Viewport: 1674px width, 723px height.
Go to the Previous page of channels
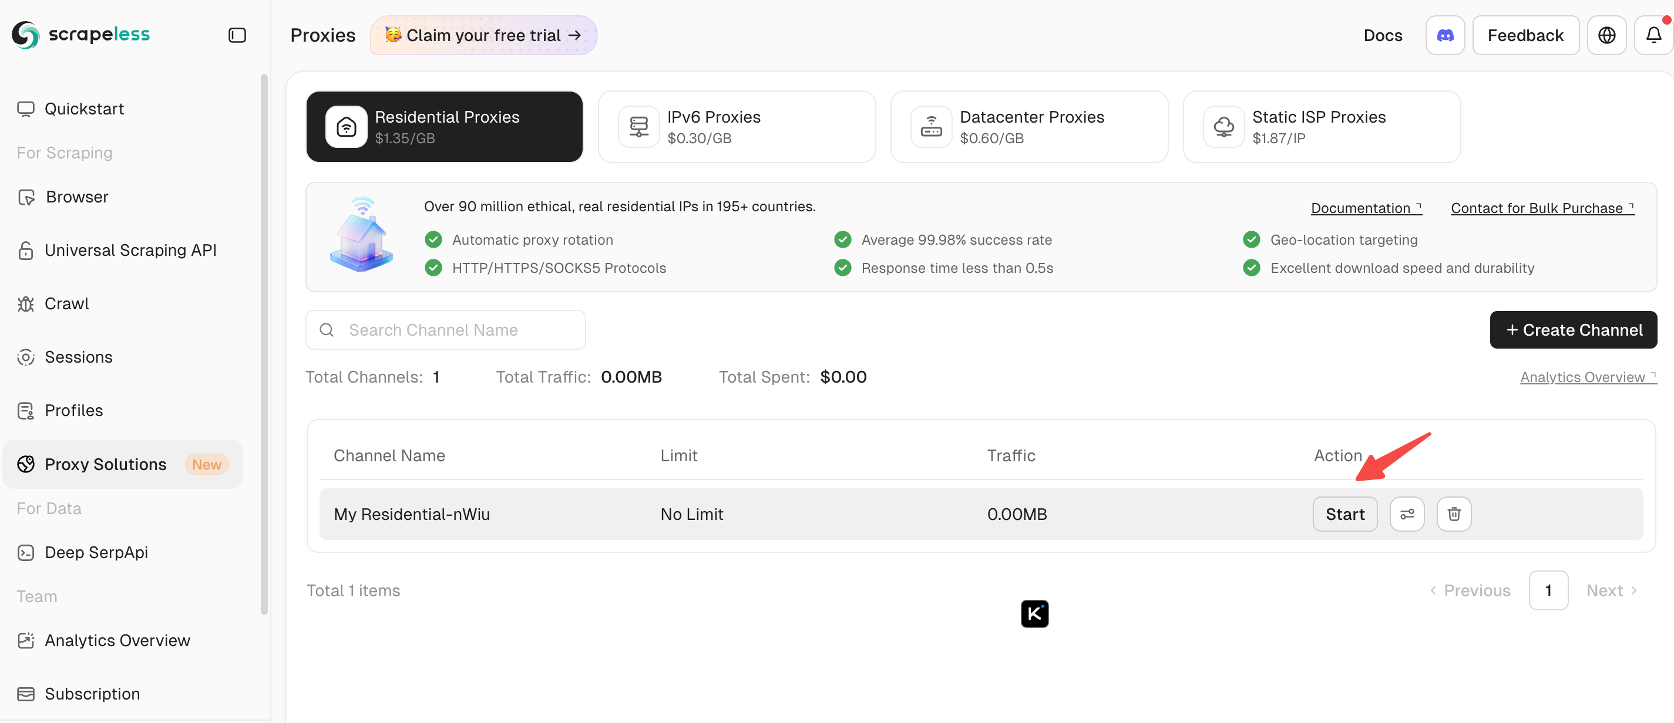click(x=1471, y=590)
